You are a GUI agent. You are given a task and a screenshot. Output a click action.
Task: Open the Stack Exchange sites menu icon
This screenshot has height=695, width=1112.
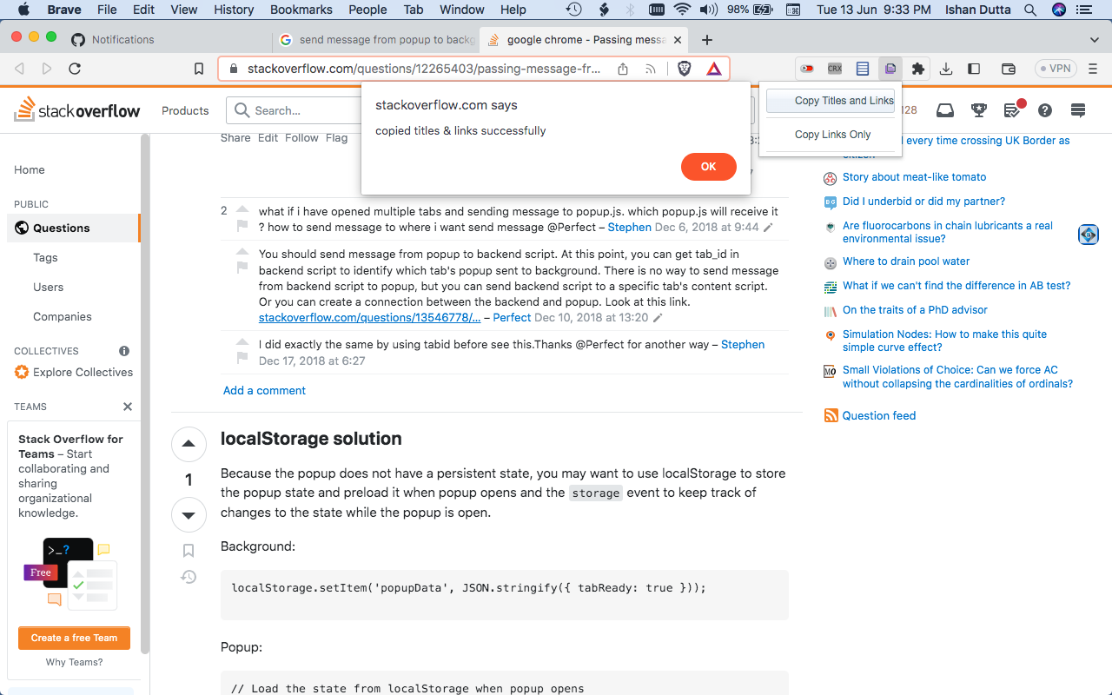pyautogui.click(x=1078, y=110)
